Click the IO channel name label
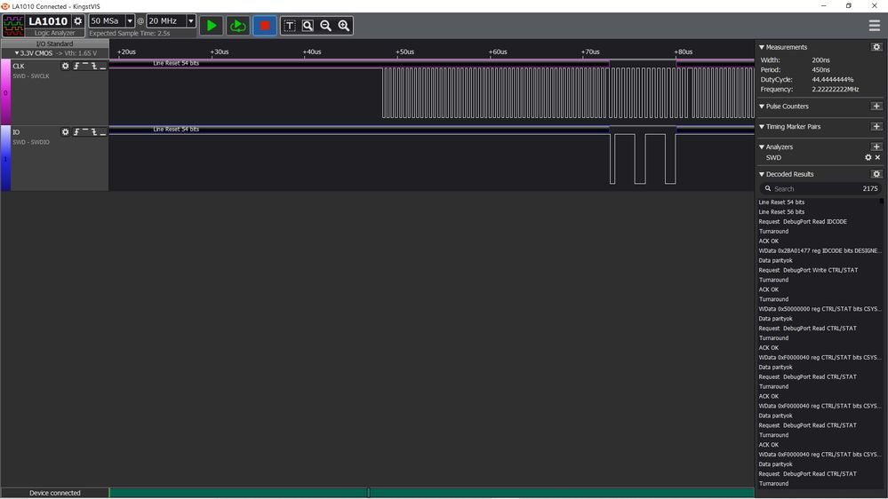The width and height of the screenshot is (888, 499). 16,131
